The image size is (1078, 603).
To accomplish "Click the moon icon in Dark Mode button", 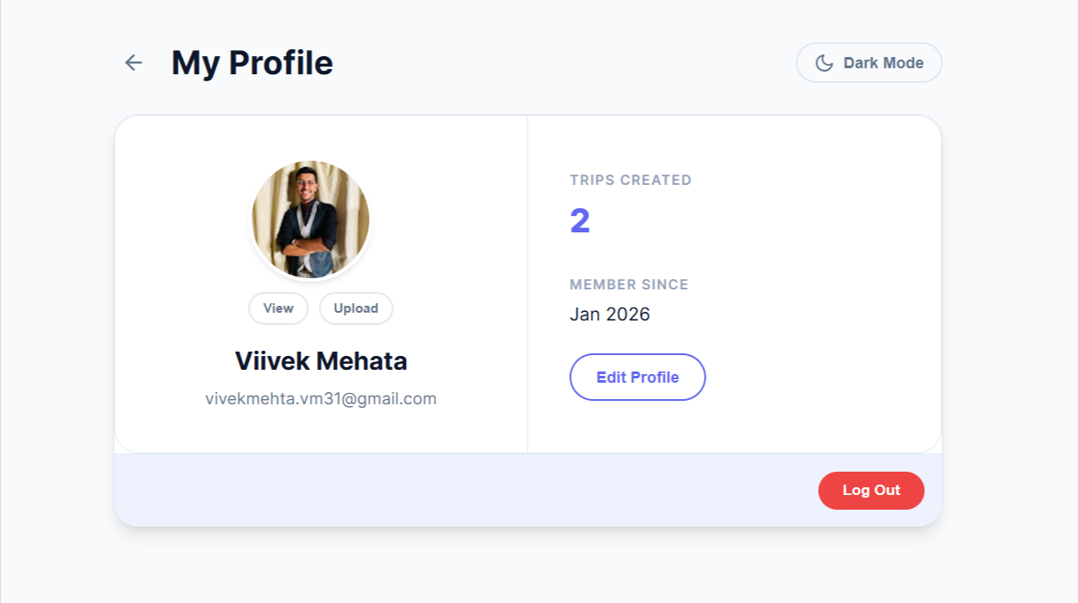I will pos(824,63).
